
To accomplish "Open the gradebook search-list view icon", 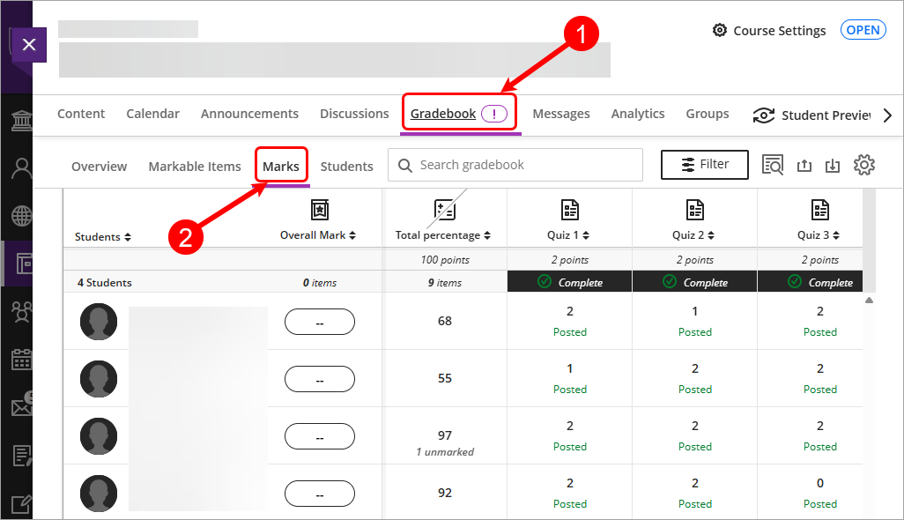I will (773, 165).
